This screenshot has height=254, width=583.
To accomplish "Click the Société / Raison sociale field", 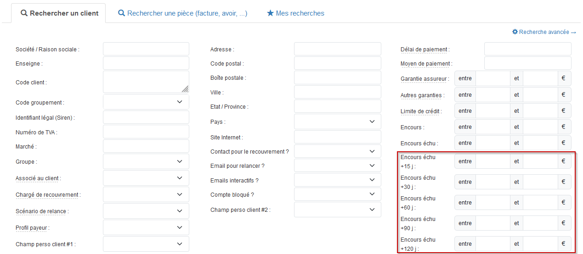I will pyautogui.click(x=146, y=49).
